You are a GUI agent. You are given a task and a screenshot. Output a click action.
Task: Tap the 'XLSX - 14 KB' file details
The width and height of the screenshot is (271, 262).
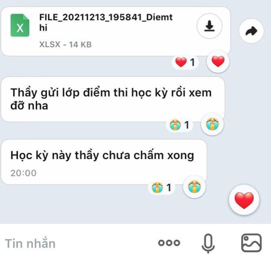pos(65,45)
